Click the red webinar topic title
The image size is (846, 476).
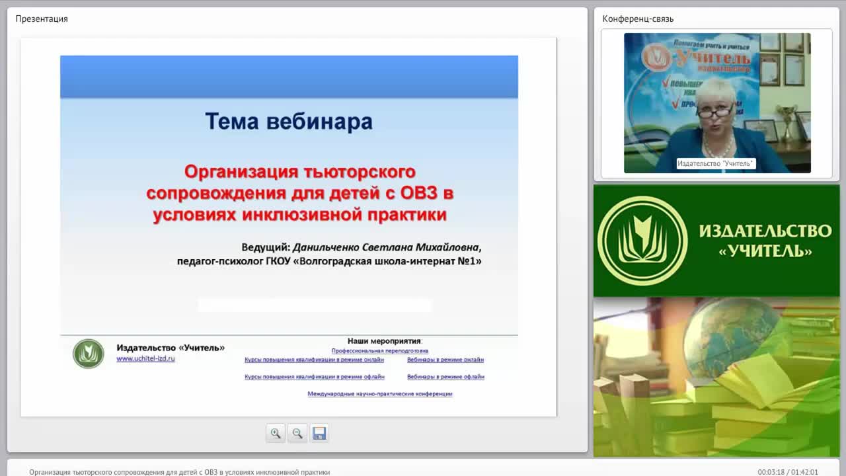300,193
